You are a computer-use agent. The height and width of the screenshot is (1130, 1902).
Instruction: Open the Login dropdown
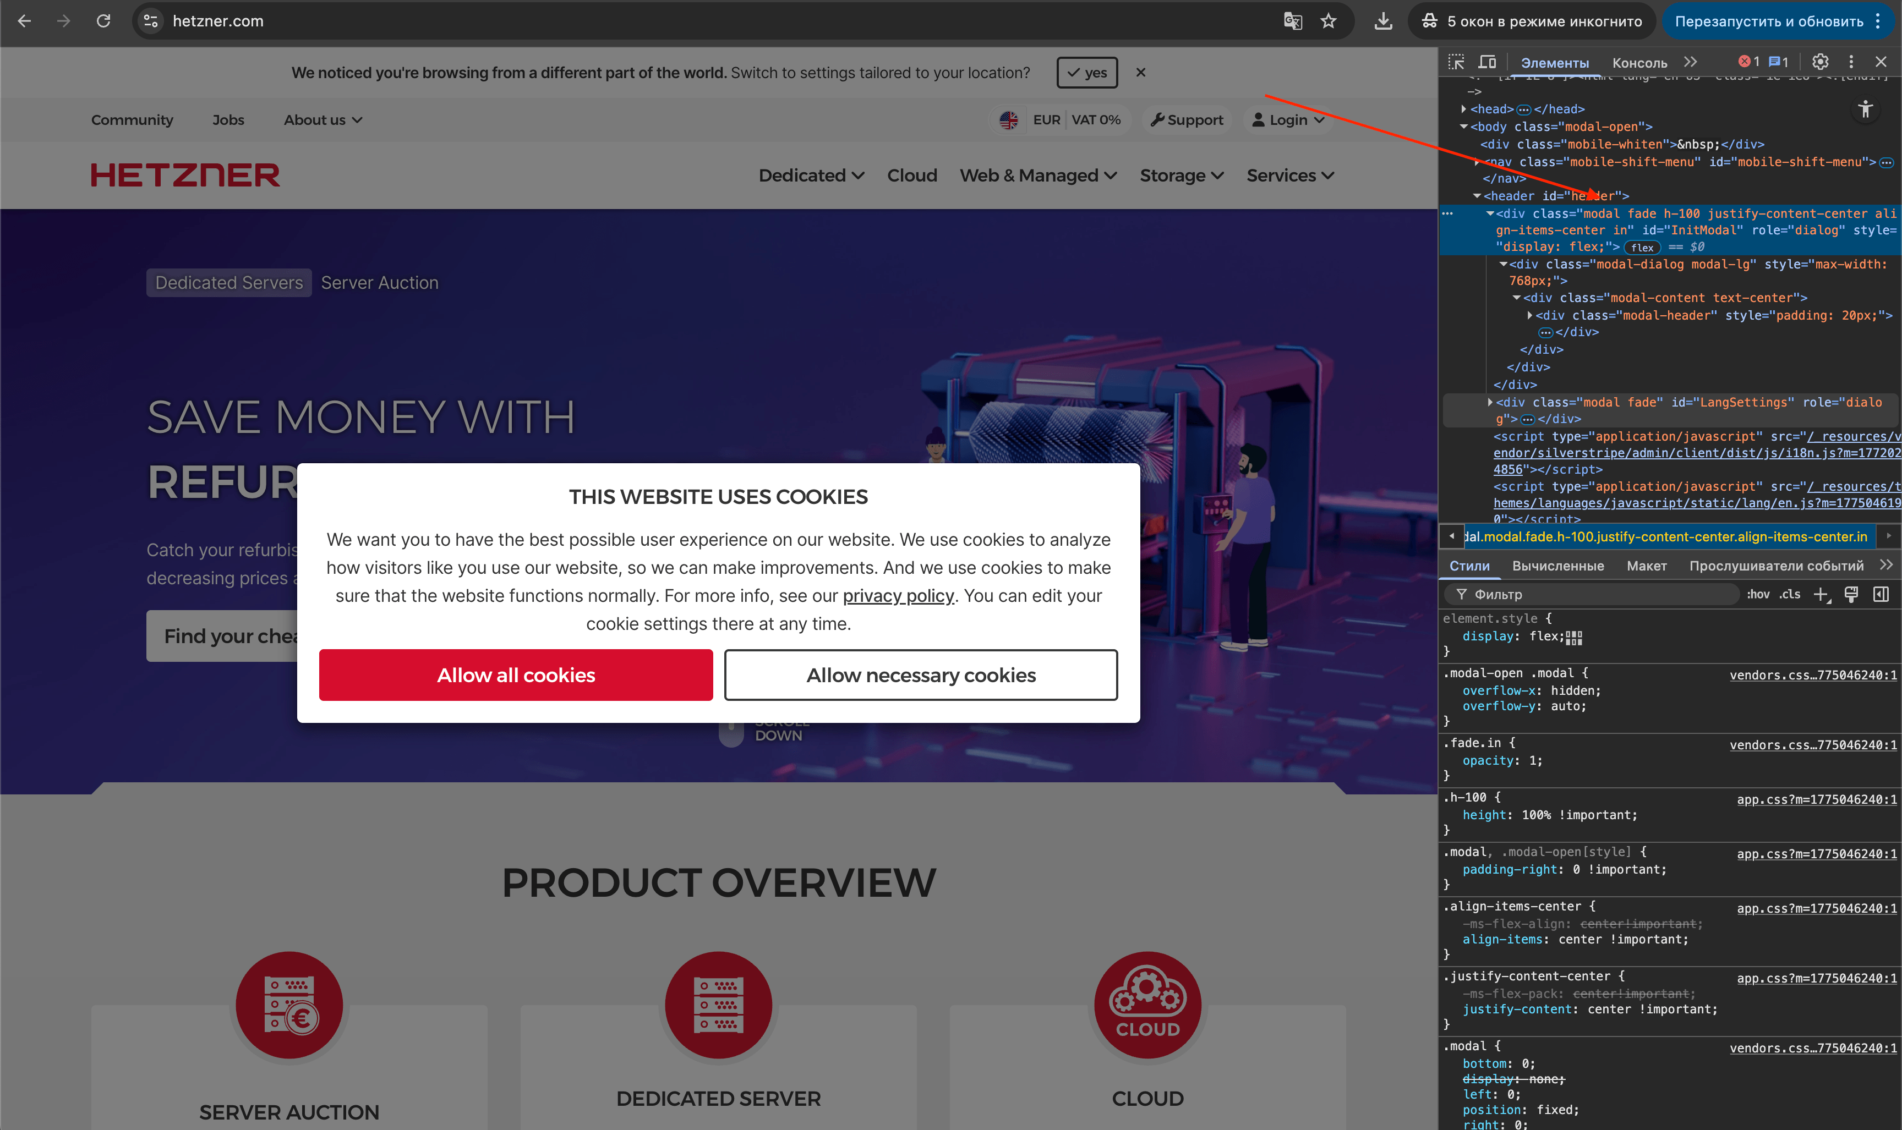point(1288,120)
